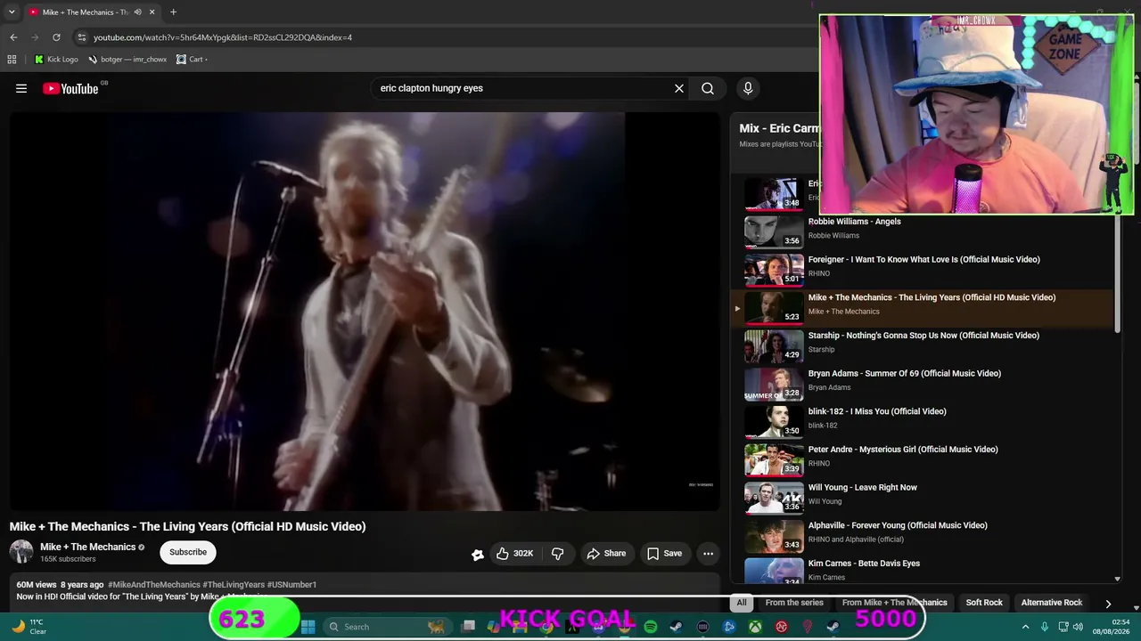Click the clip icon beside the like button
The width and height of the screenshot is (1141, 641).
click(478, 555)
